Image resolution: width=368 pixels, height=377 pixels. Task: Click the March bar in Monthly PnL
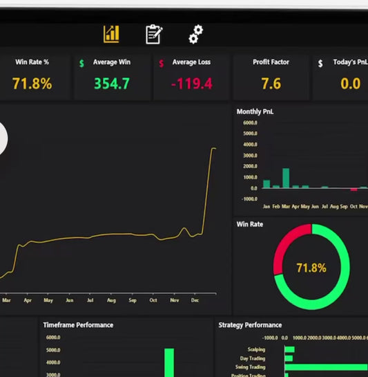pos(286,178)
